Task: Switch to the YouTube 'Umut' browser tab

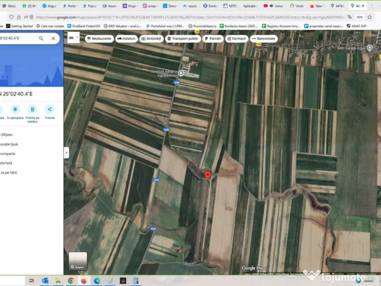Action: coord(274,6)
